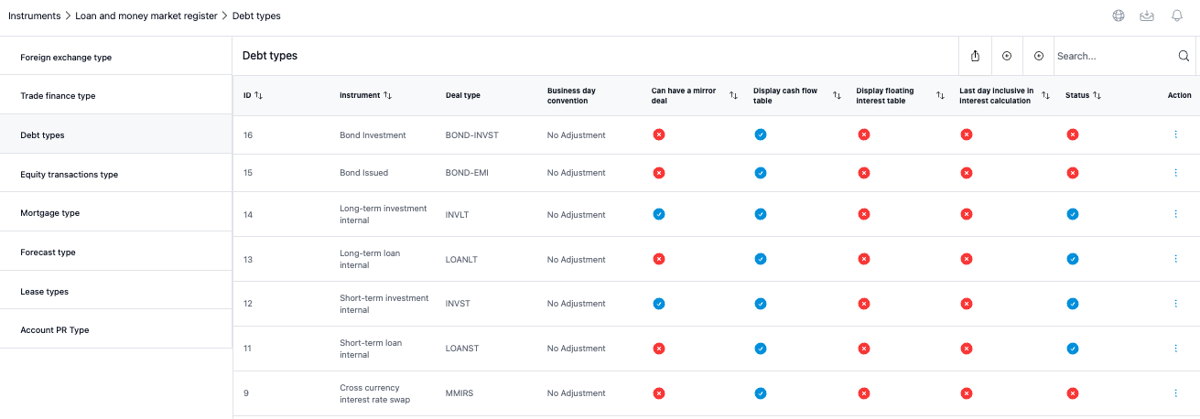
Task: Sort by Last day inclusive in interest calculation
Action: tap(1045, 95)
